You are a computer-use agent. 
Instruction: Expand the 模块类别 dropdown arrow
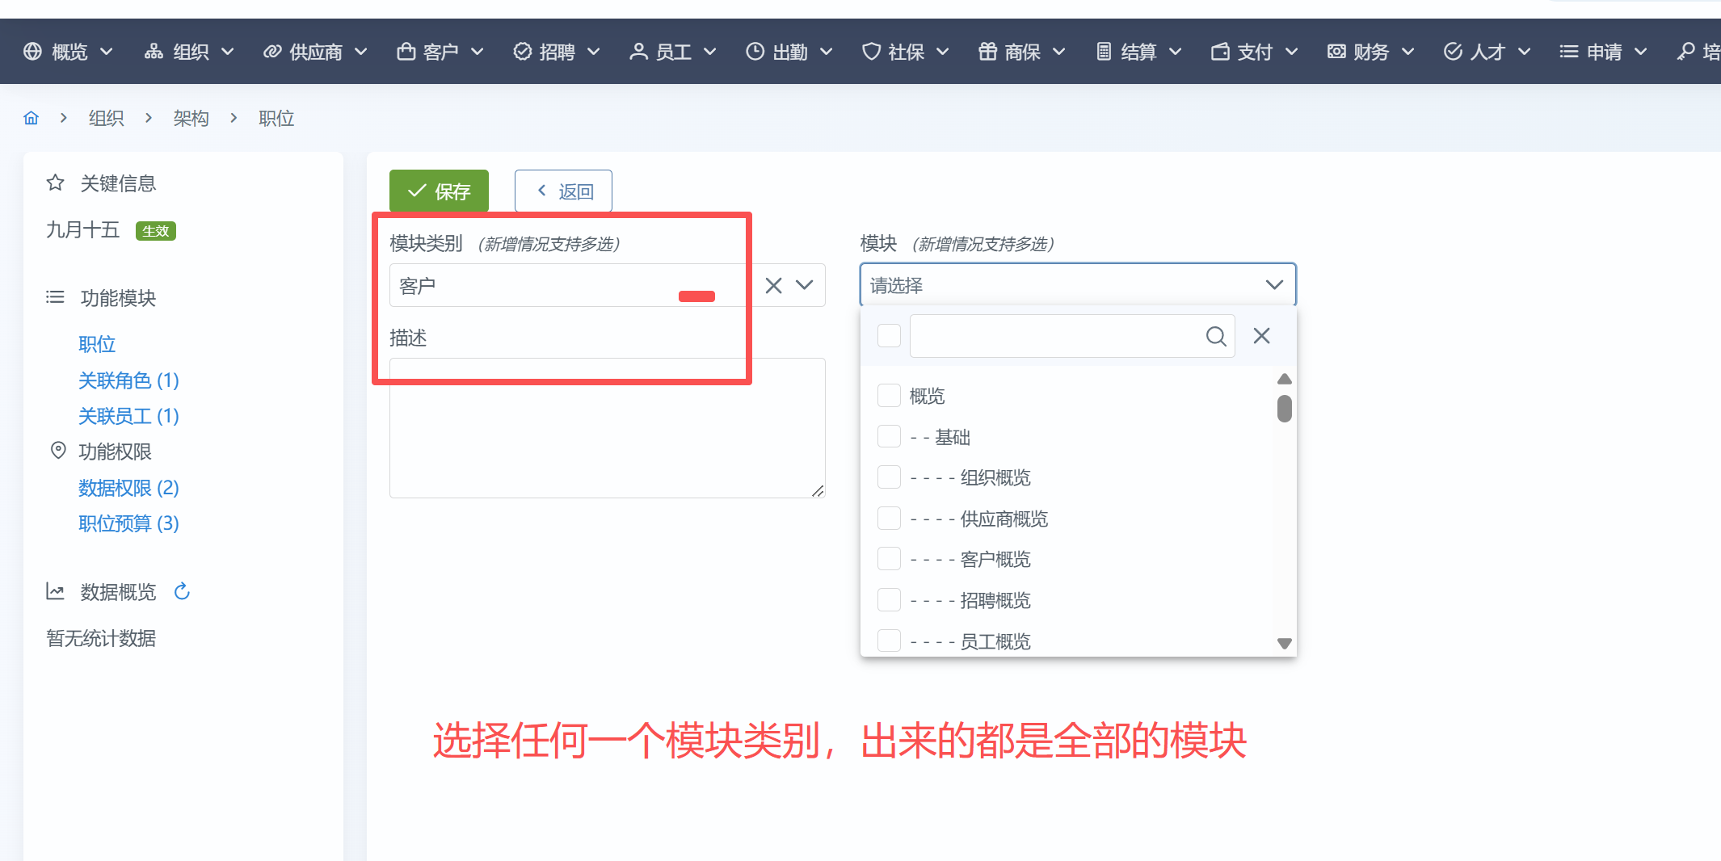coord(805,285)
